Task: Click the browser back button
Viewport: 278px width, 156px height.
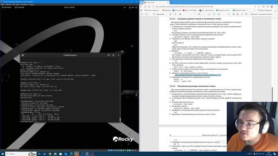Action: (141, 6)
